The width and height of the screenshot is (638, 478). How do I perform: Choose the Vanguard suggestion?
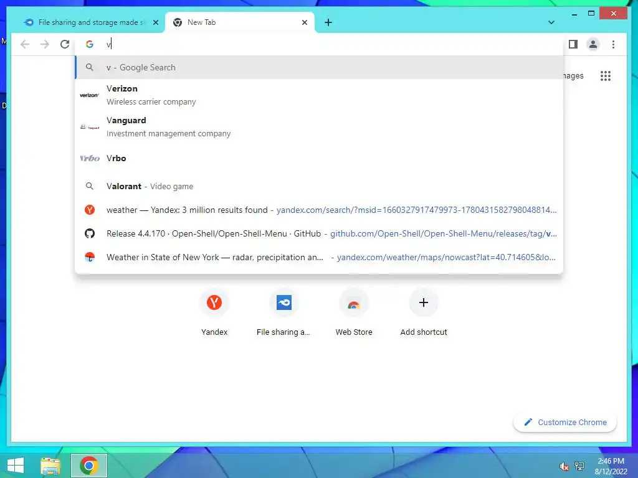320,127
